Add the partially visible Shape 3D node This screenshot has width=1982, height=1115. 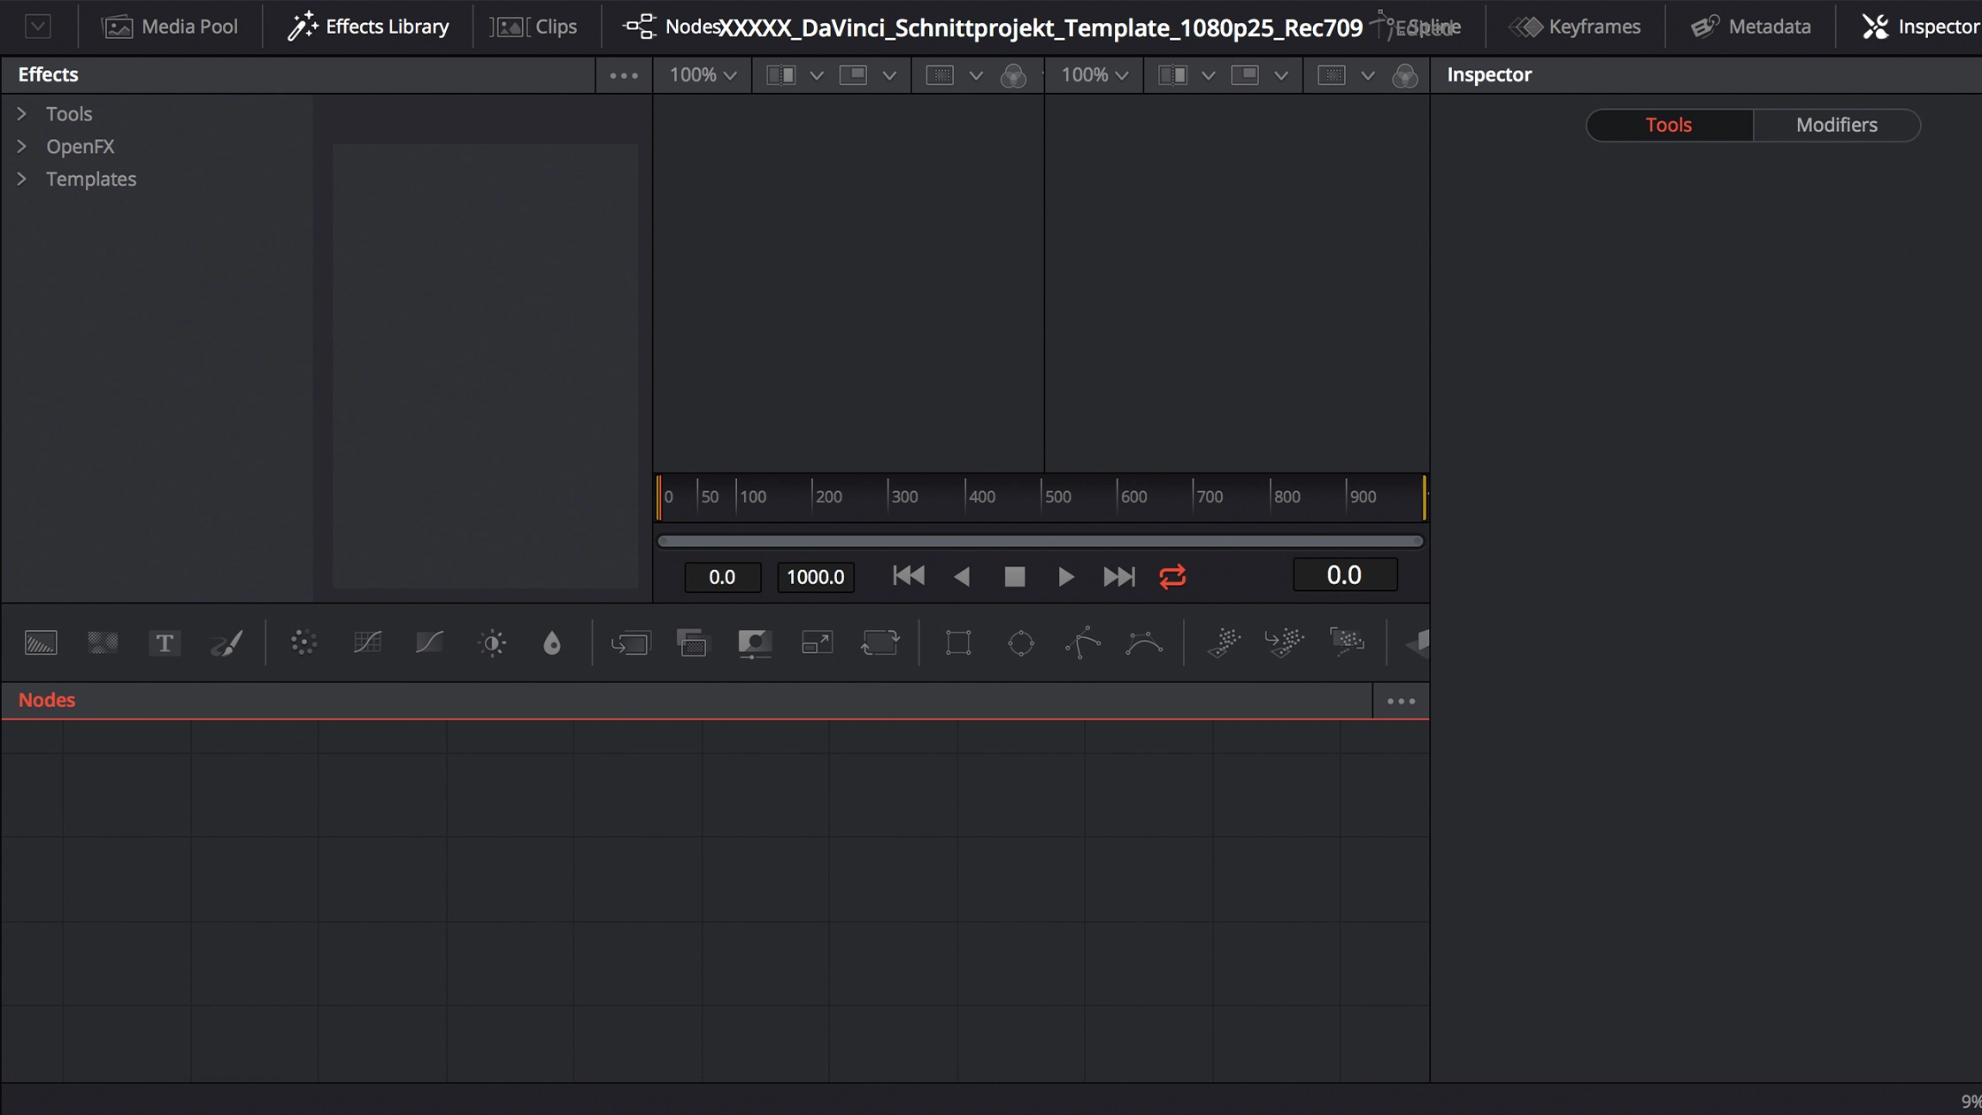click(1418, 642)
